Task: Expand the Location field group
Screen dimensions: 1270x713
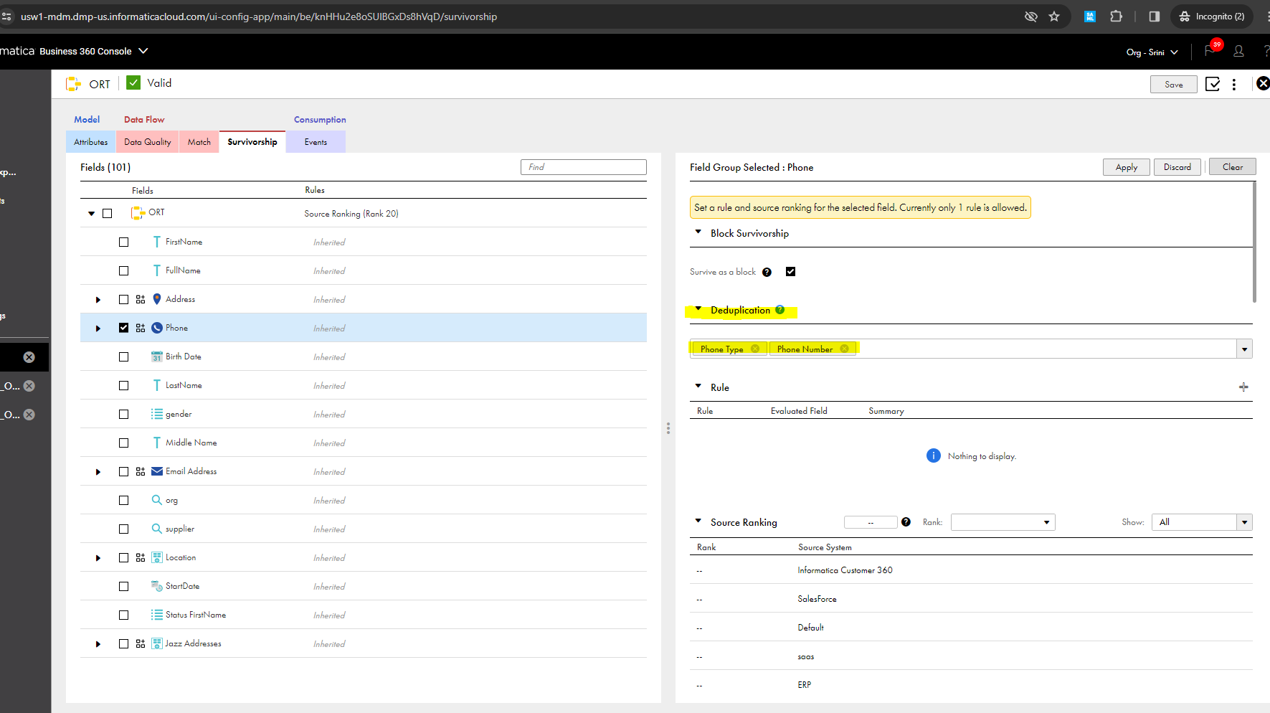Action: 98,558
